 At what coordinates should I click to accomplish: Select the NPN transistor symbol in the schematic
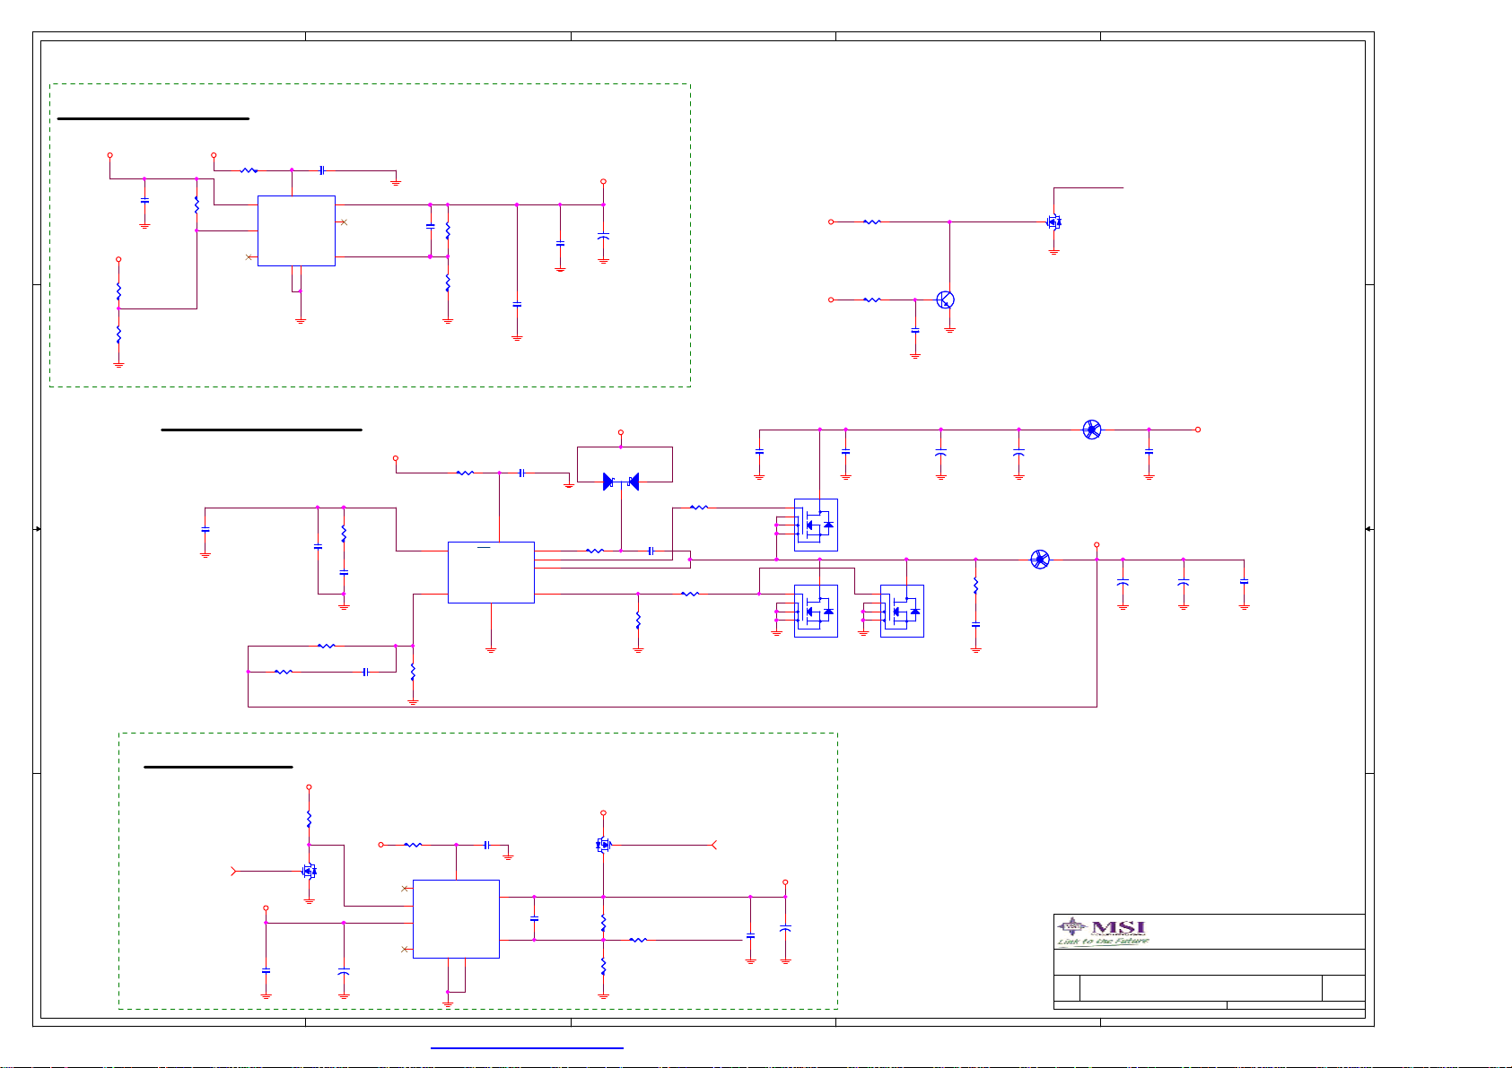(945, 300)
